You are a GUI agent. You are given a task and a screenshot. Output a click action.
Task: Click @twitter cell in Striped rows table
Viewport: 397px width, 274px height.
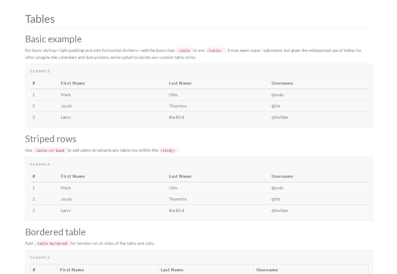click(280, 210)
